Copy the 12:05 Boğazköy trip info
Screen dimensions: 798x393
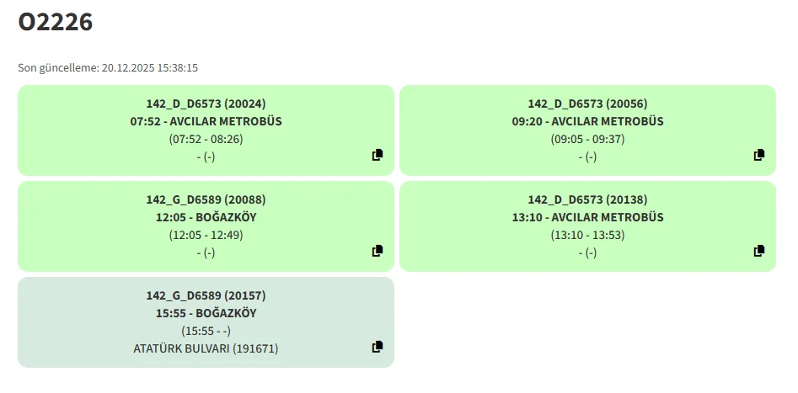click(378, 251)
